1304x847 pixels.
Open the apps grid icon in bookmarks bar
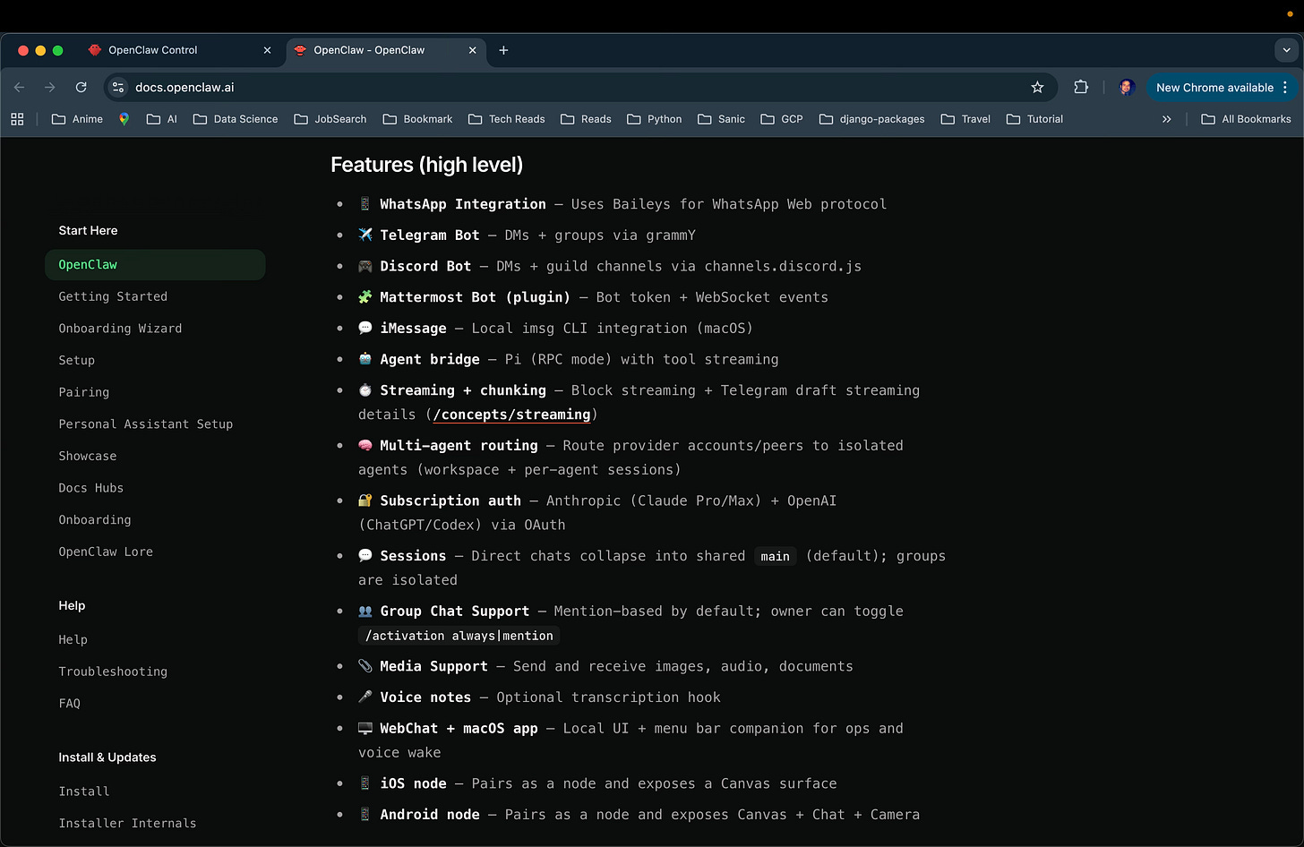pos(17,118)
